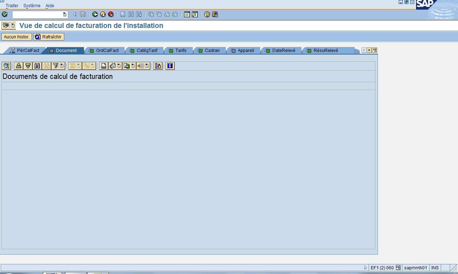Image resolution: width=458 pixels, height=274 pixels.
Task: Open the Système menu
Action: (32, 6)
